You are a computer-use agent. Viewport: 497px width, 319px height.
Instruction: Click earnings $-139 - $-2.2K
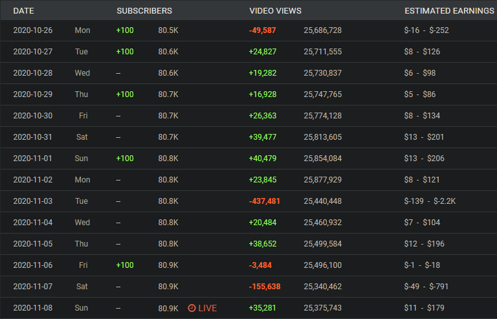430,201
